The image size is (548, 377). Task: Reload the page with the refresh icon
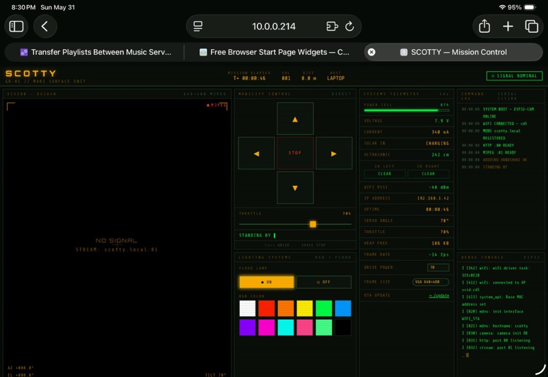350,26
